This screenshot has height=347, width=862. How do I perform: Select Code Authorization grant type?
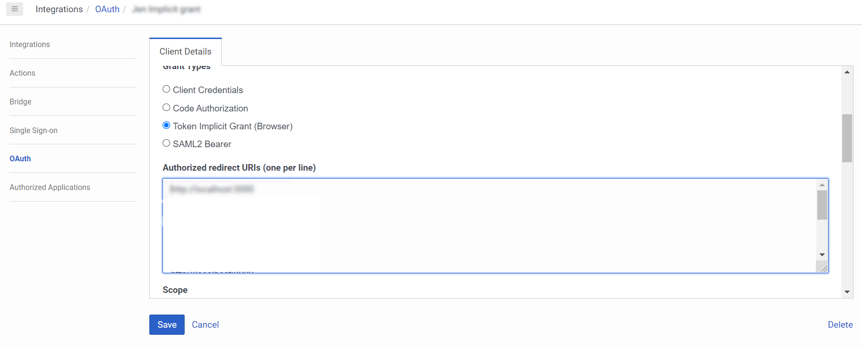pyautogui.click(x=166, y=108)
